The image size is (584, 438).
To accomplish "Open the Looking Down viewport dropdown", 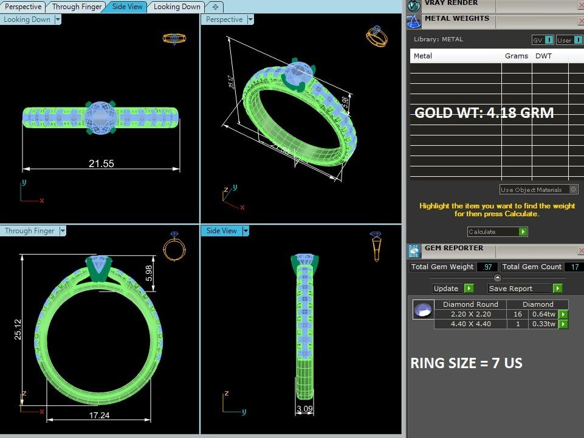I will pos(58,19).
